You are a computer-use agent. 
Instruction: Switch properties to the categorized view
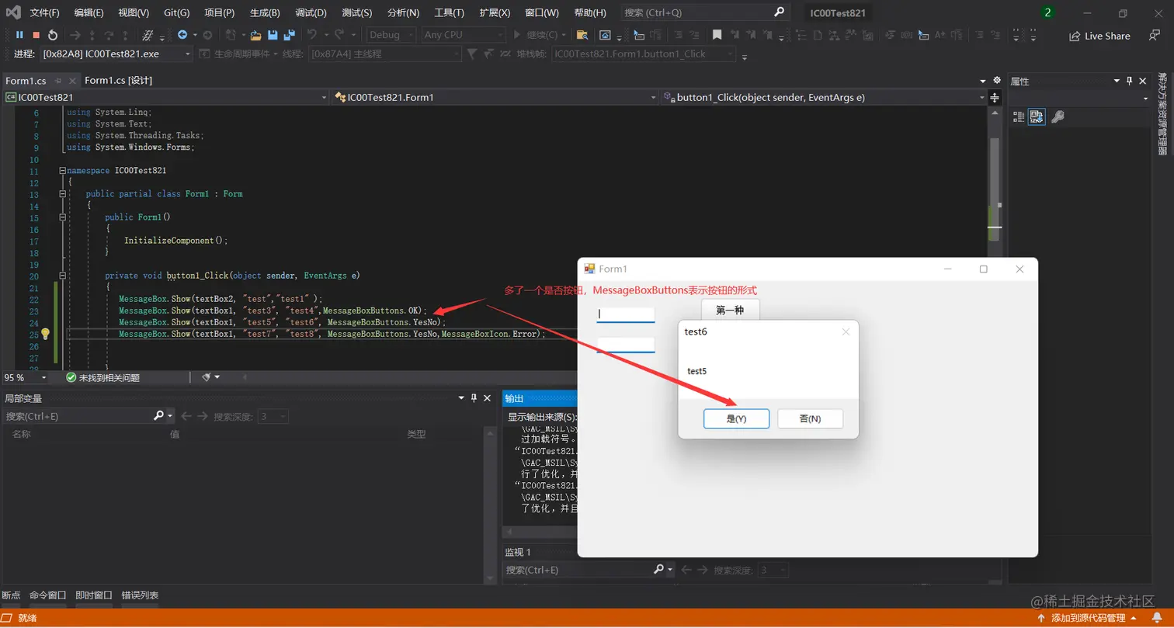coord(1019,116)
